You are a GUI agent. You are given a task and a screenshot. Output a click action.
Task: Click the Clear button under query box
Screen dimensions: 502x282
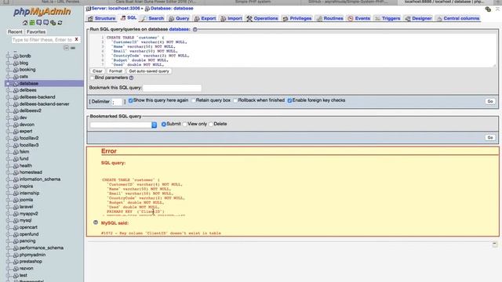[x=97, y=71]
